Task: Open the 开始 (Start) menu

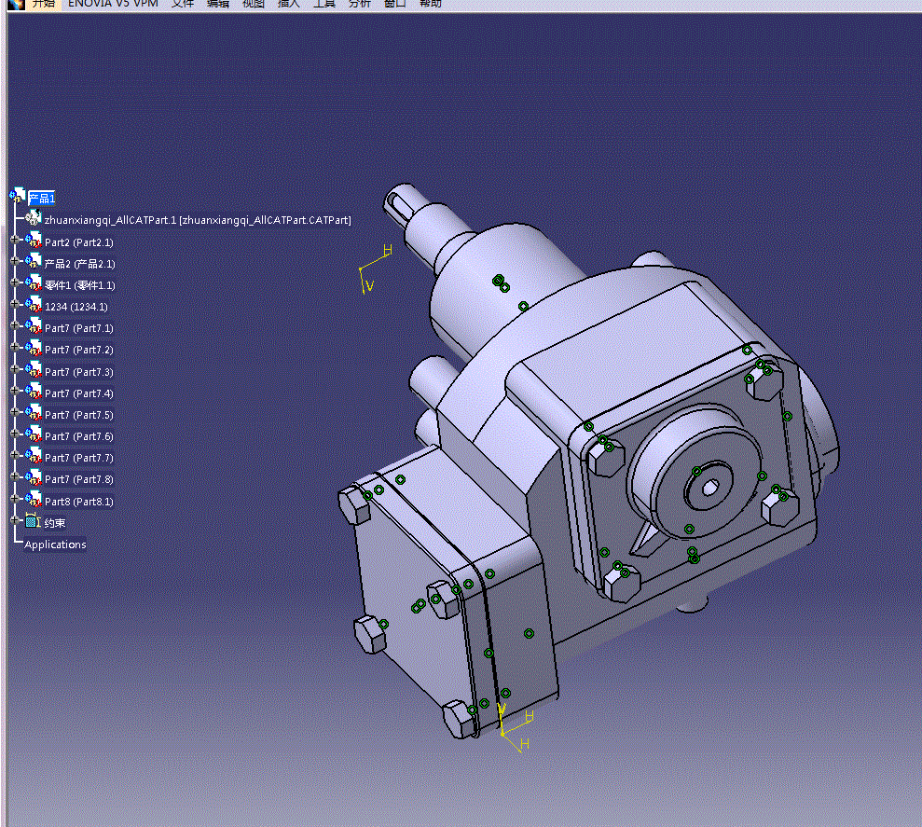Action: pyautogui.click(x=44, y=4)
